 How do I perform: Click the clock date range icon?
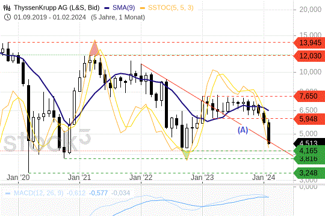tap(7, 17)
